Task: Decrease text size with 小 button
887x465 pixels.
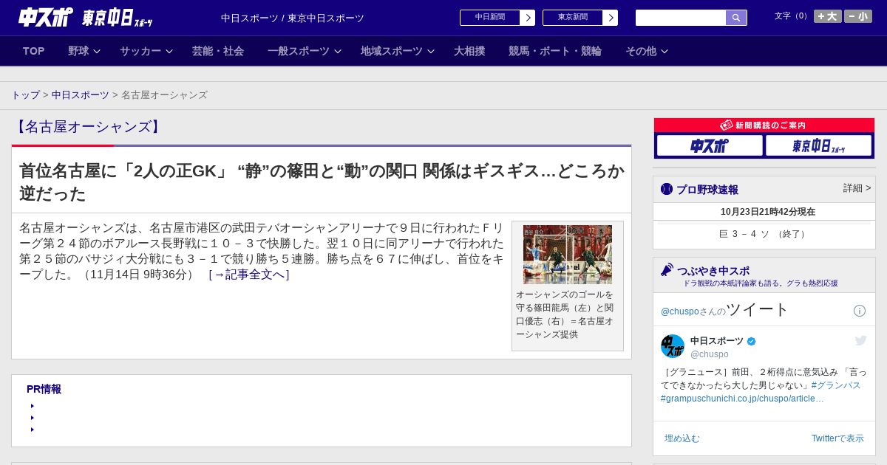Action: 858,16
